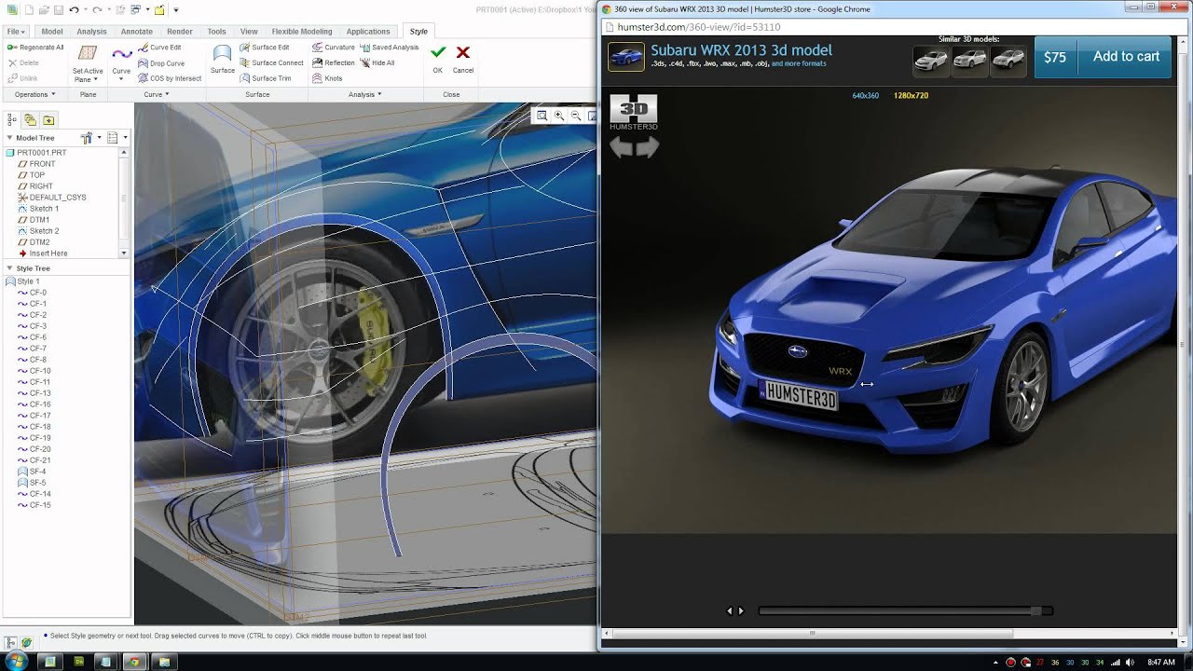The height and width of the screenshot is (671, 1193).
Task: Open the model tree Settings tool icon
Action: tap(88, 138)
